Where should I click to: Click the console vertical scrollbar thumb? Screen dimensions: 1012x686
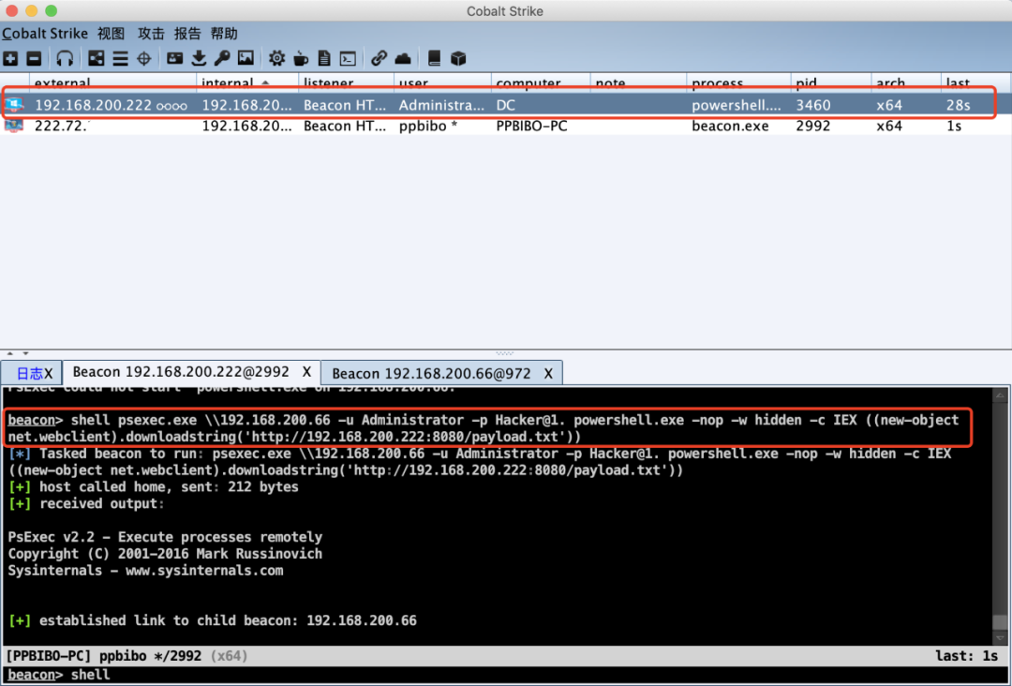pos(1000,622)
